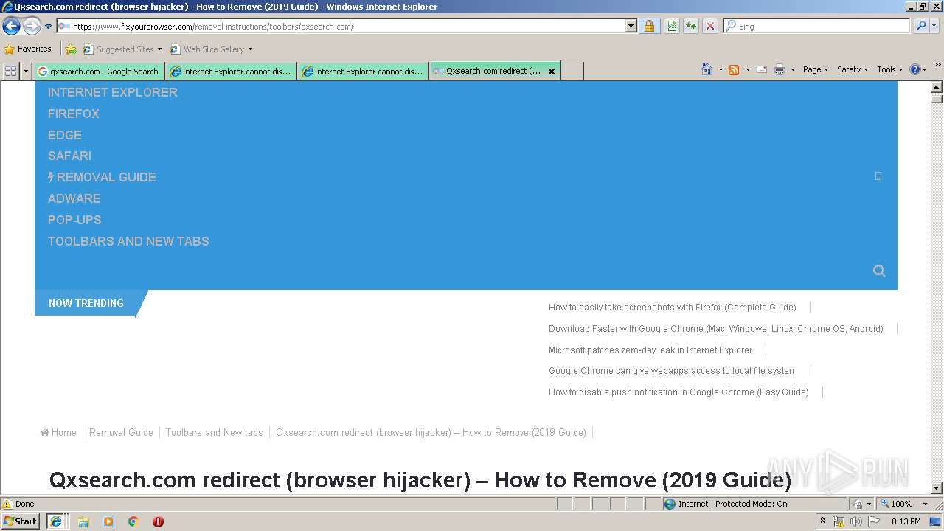The height and width of the screenshot is (531, 944).
Task: Click the address bar URL field
Action: [x=341, y=27]
